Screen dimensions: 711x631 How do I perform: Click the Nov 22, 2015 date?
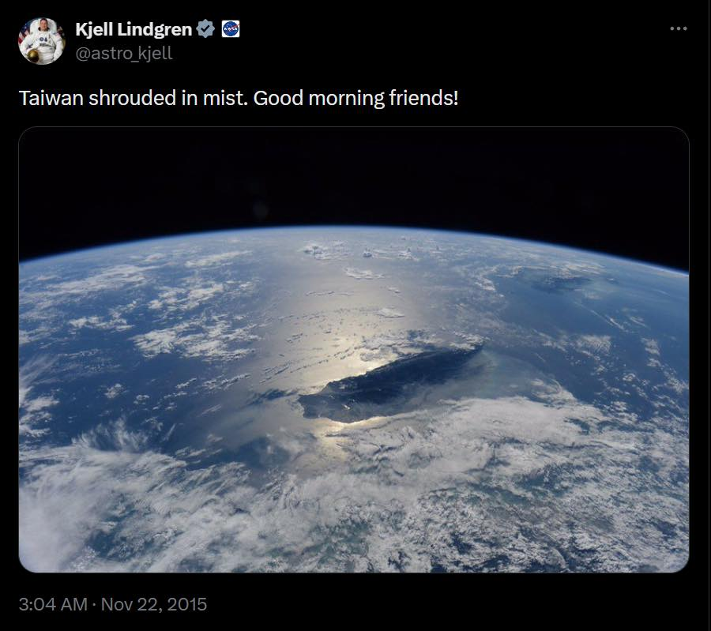154,604
